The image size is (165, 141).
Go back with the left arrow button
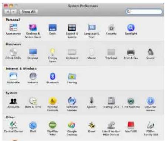pos(8,12)
